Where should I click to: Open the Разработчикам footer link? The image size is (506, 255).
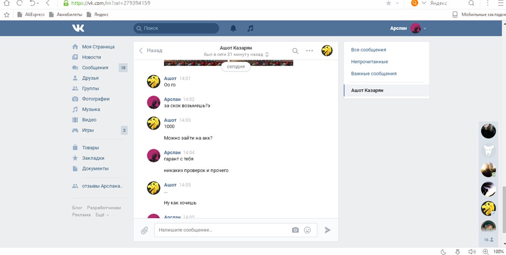(x=104, y=208)
